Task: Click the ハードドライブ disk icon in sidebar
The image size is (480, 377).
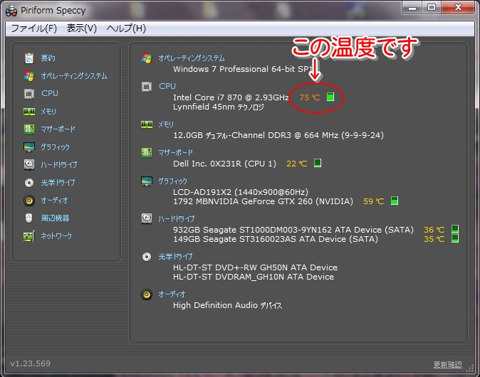Action: (x=29, y=164)
